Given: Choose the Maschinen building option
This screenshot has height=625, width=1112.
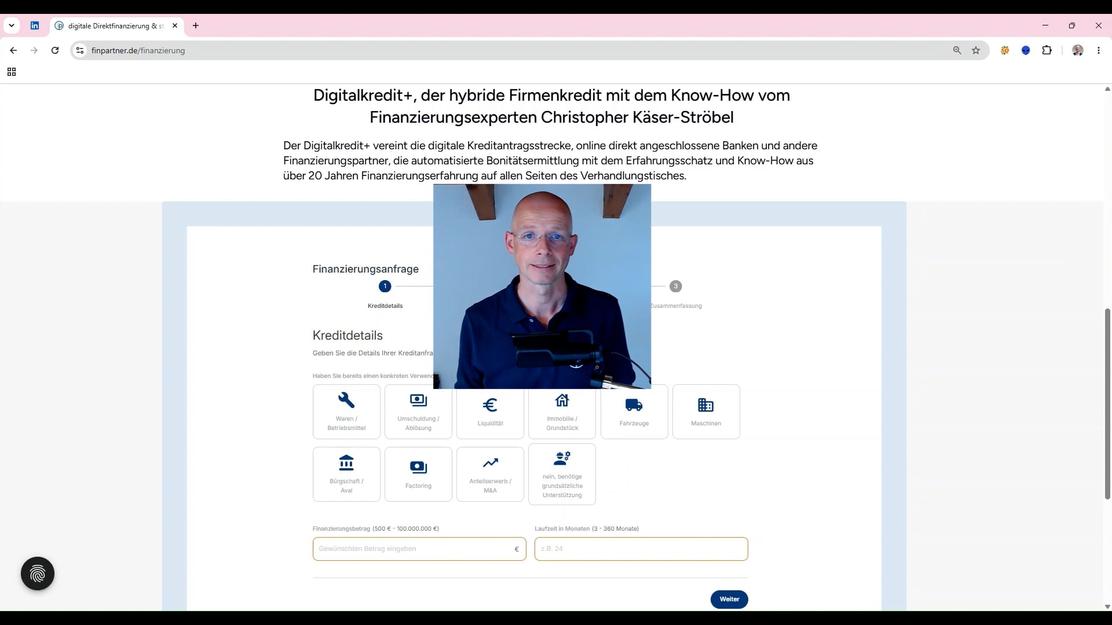Looking at the screenshot, I should (706, 411).
